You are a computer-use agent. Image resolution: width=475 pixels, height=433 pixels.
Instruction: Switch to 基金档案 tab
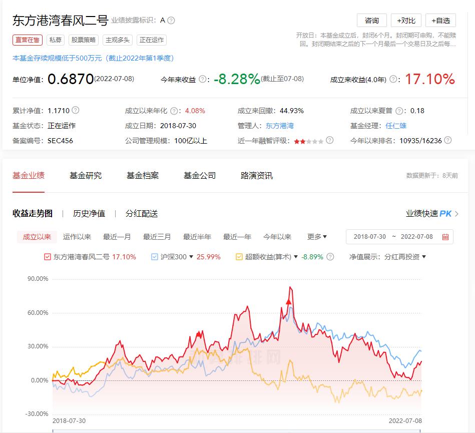click(x=142, y=175)
